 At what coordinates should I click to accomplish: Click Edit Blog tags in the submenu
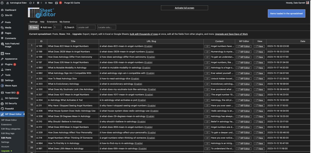pos(8,133)
